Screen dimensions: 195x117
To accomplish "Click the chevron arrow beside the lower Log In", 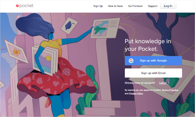I will click(x=169, y=83).
